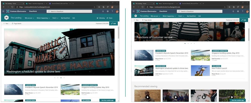Expand Find it menu in left window

coord(55,18)
